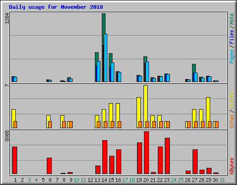Select day label 20 on the x-axis
The image size is (237, 185).
pos(146,180)
